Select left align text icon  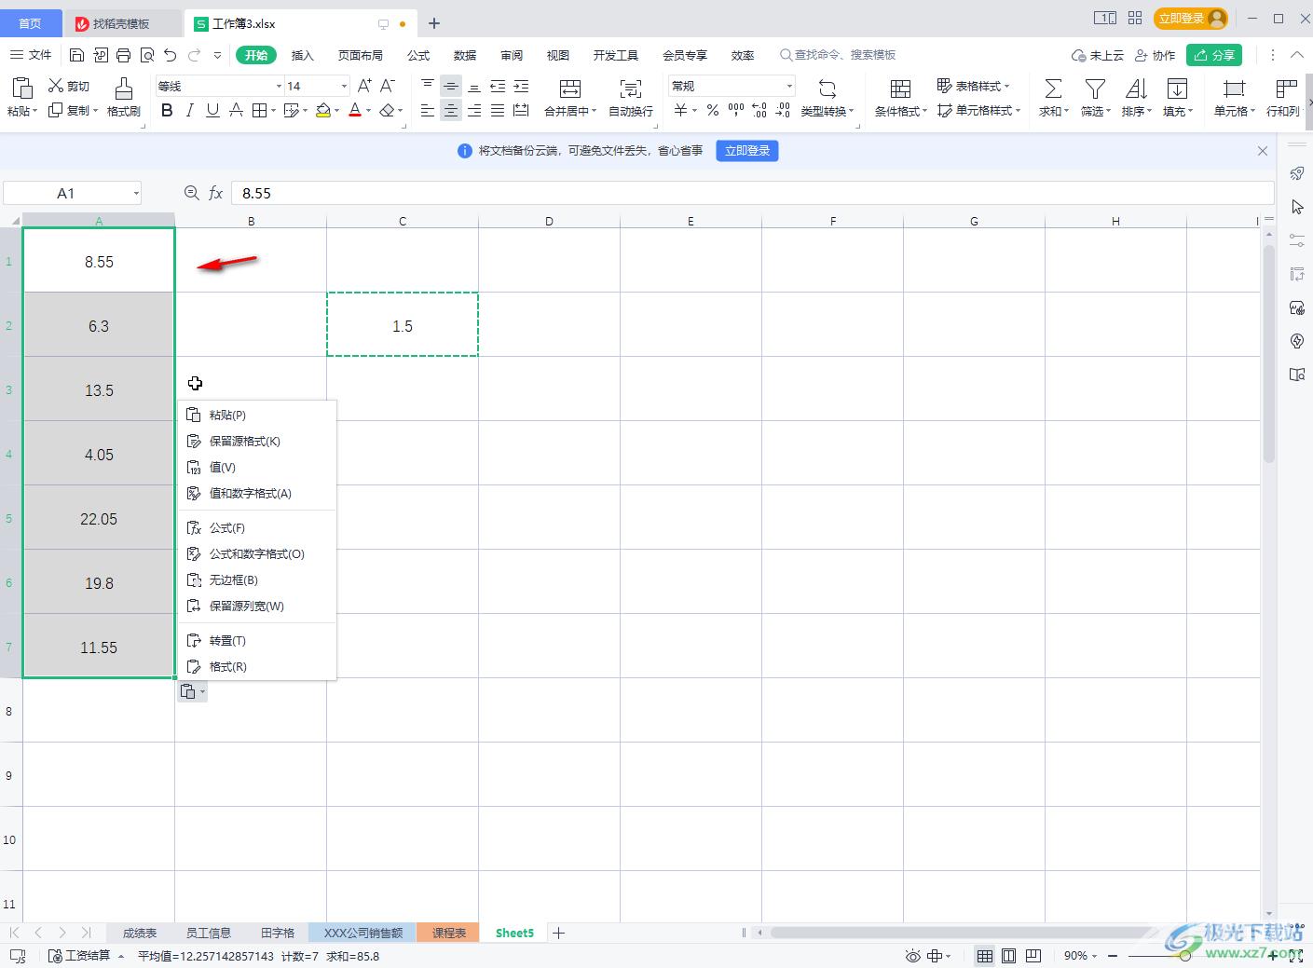click(428, 110)
